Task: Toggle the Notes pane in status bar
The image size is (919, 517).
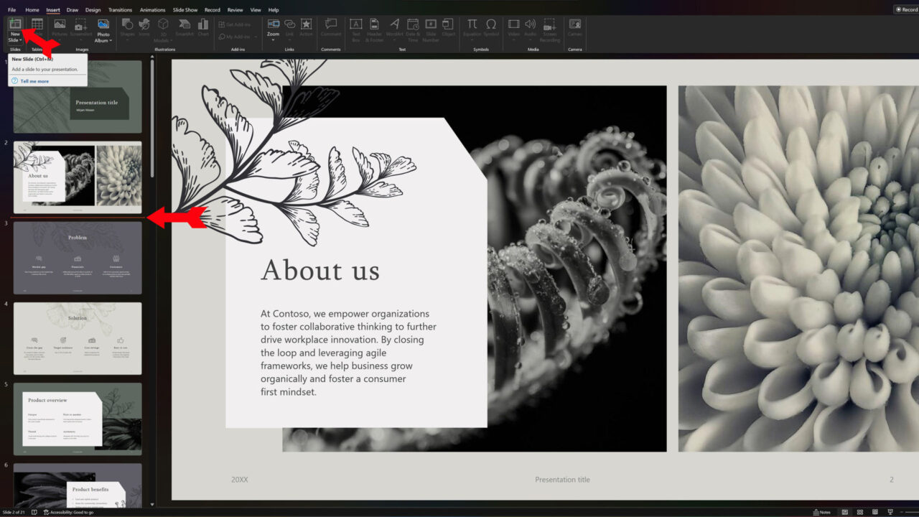Action: click(x=821, y=512)
